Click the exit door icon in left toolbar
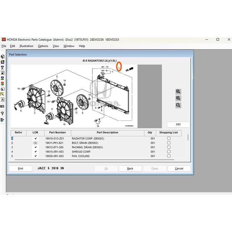 (2, 120)
